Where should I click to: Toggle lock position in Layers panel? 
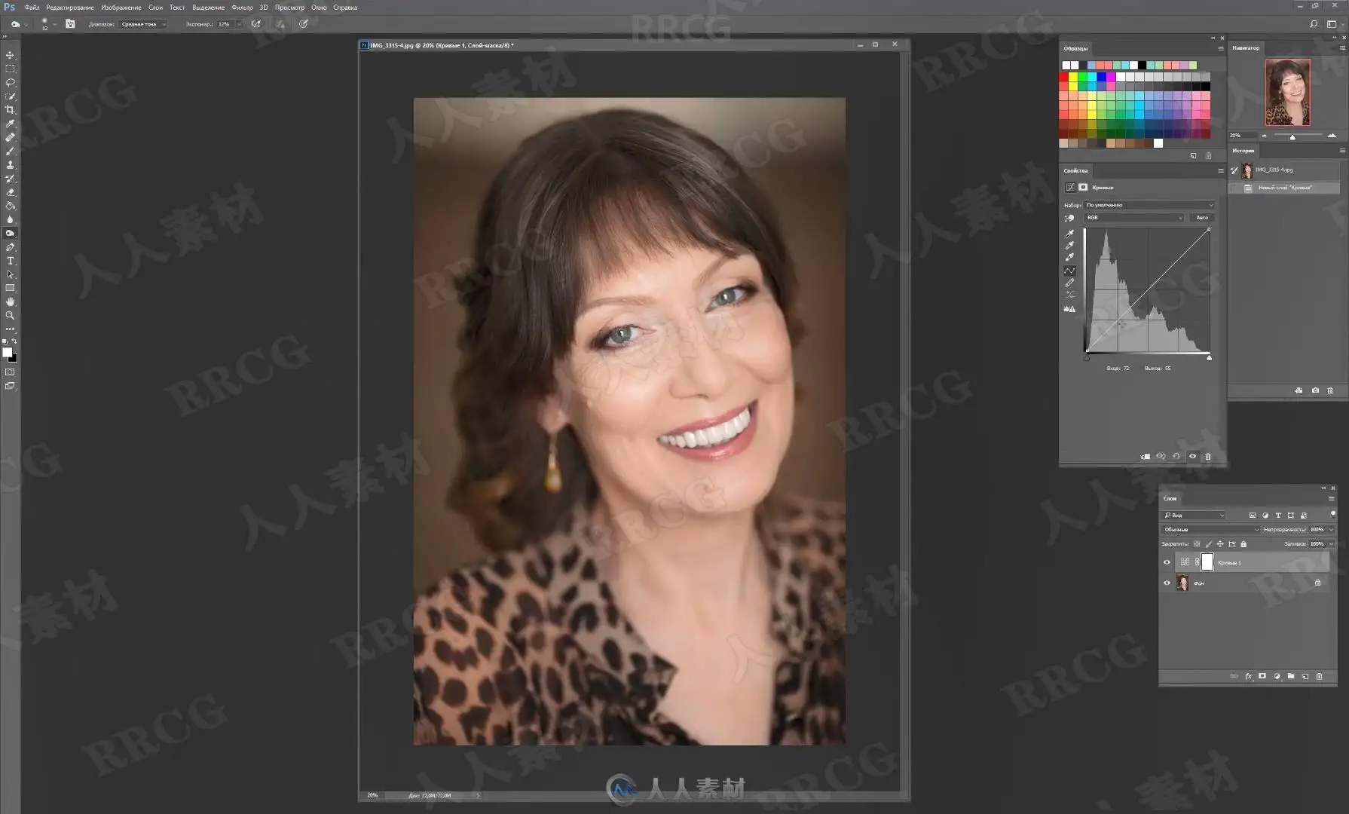[x=1220, y=543]
